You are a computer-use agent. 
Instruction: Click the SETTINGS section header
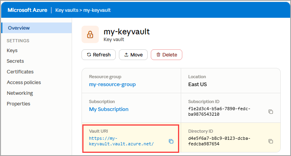pos(18,41)
